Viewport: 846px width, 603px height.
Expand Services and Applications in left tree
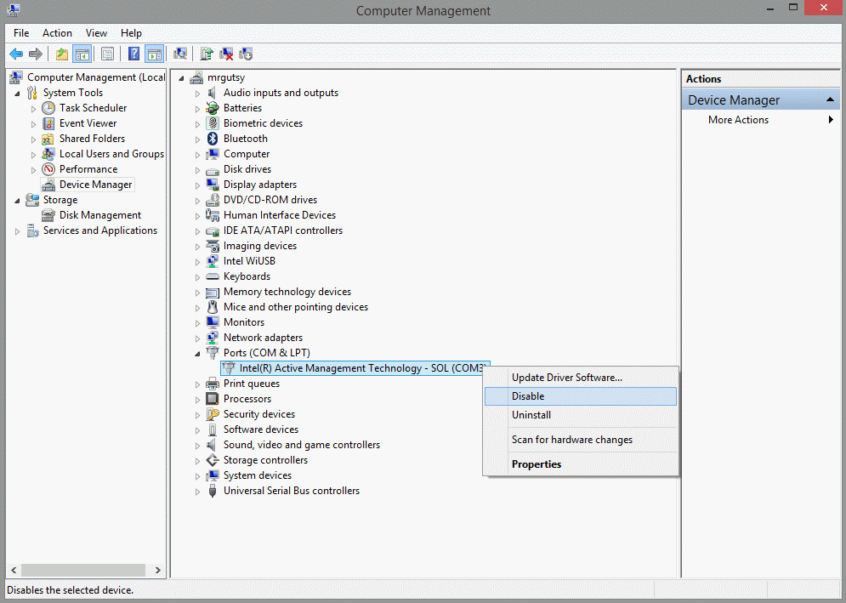(17, 230)
